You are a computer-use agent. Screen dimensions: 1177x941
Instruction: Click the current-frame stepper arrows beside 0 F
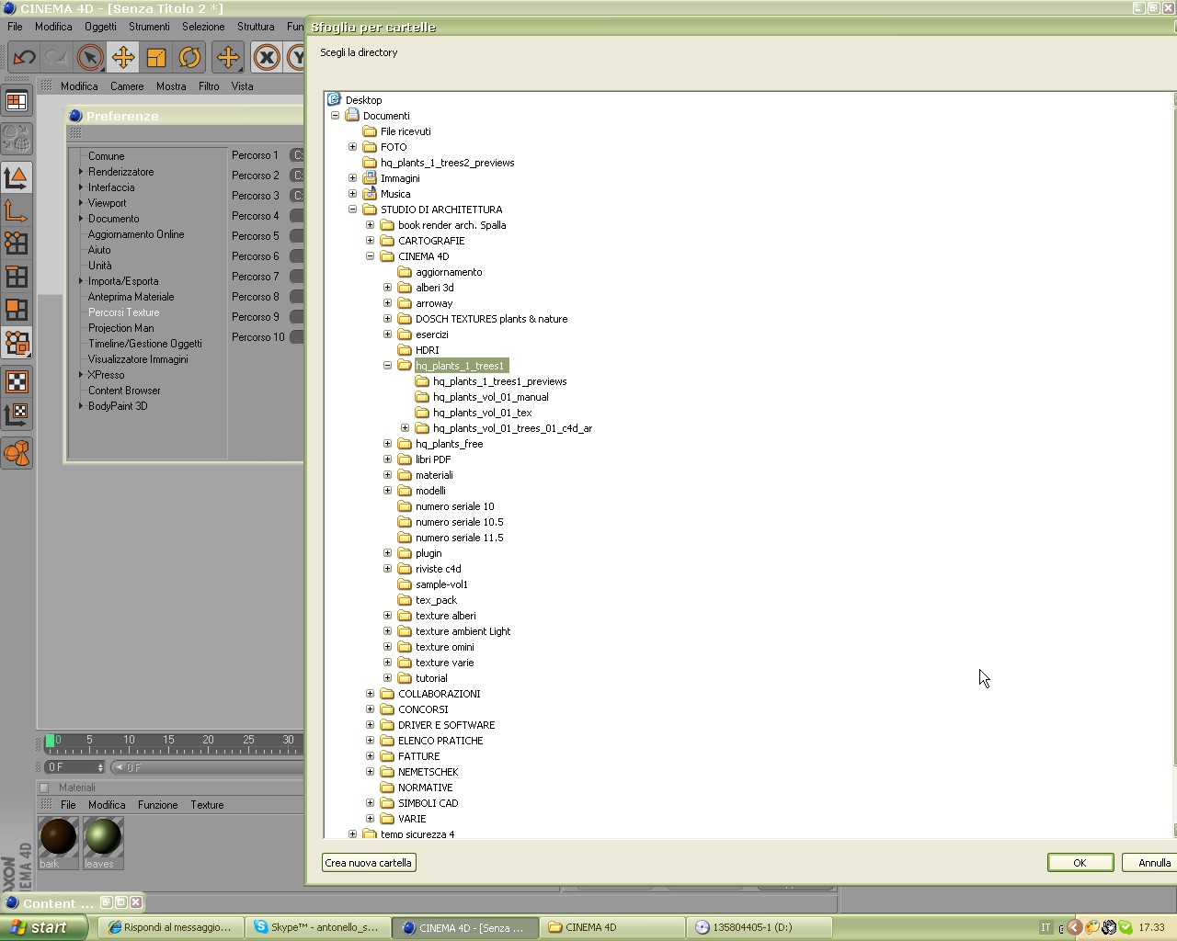100,767
